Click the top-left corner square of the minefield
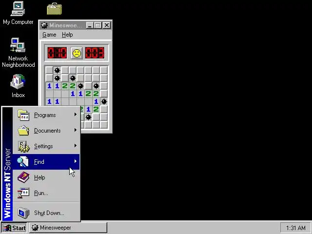 pos(49,70)
